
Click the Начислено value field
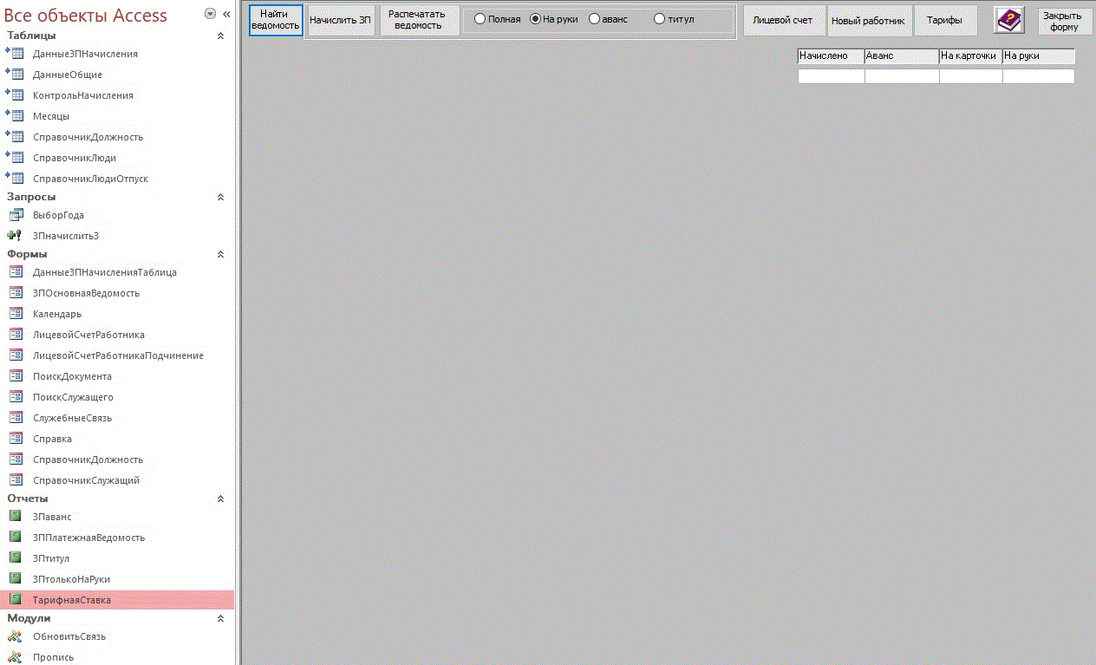(831, 76)
